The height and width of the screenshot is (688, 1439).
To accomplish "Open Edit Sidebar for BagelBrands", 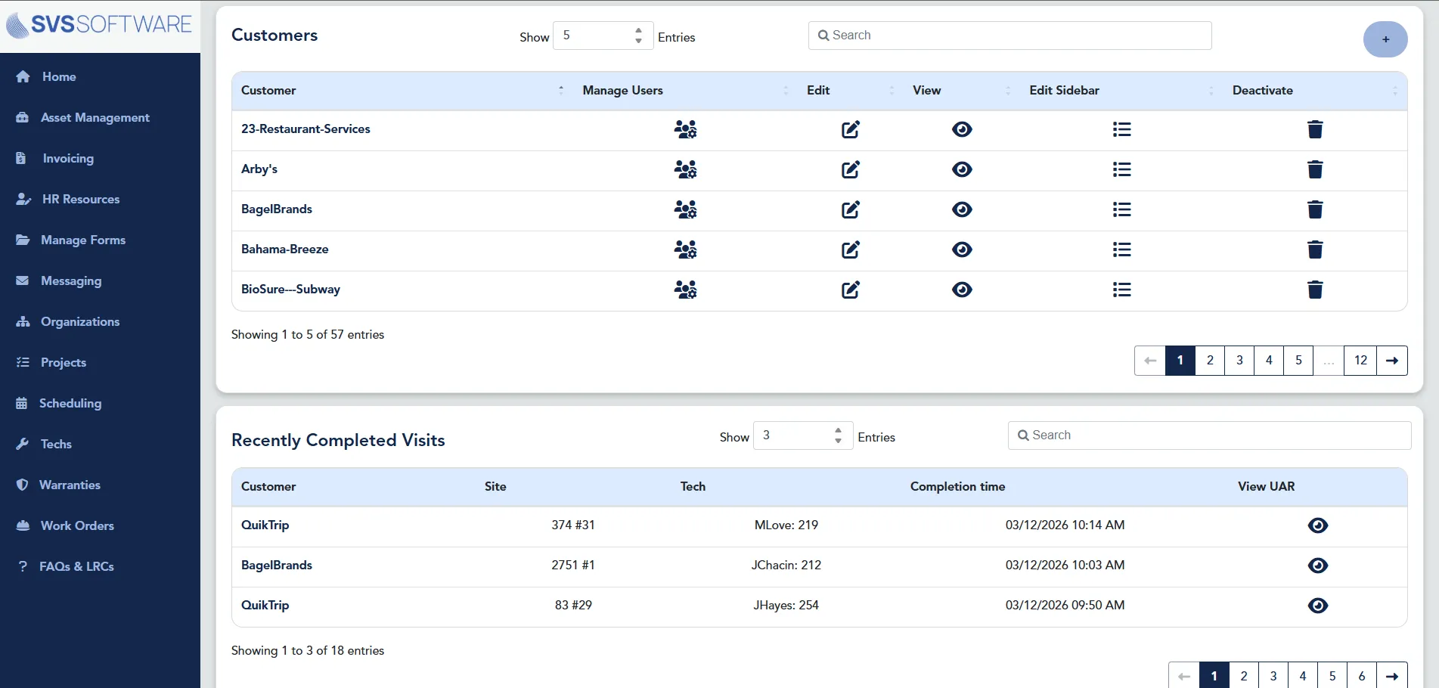I will pyautogui.click(x=1121, y=209).
